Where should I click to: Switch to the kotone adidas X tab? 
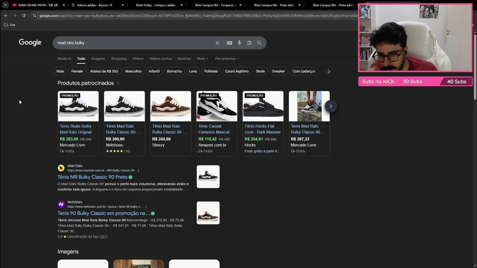coord(94,5)
